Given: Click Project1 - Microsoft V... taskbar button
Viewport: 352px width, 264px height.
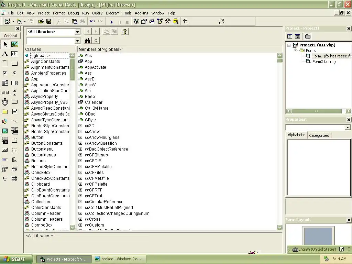Looking at the screenshot, I should point(64,259).
